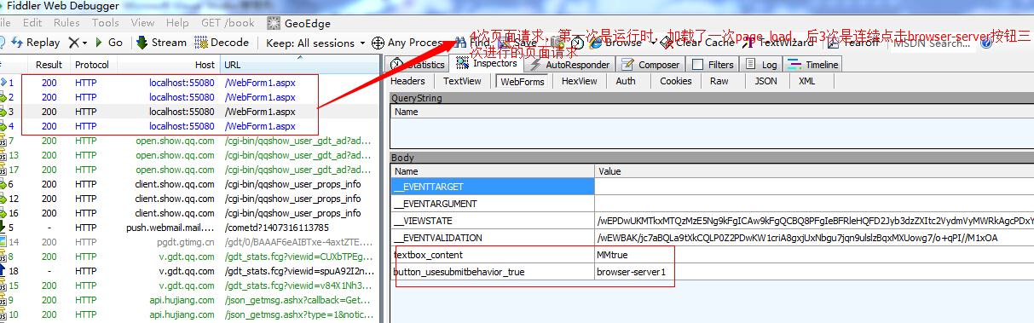Open the View menu
This screenshot has height=323, width=1034.
143,23
